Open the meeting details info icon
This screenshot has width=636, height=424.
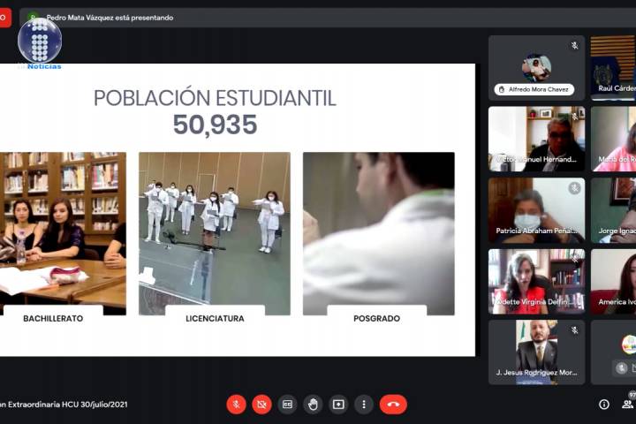point(604,404)
